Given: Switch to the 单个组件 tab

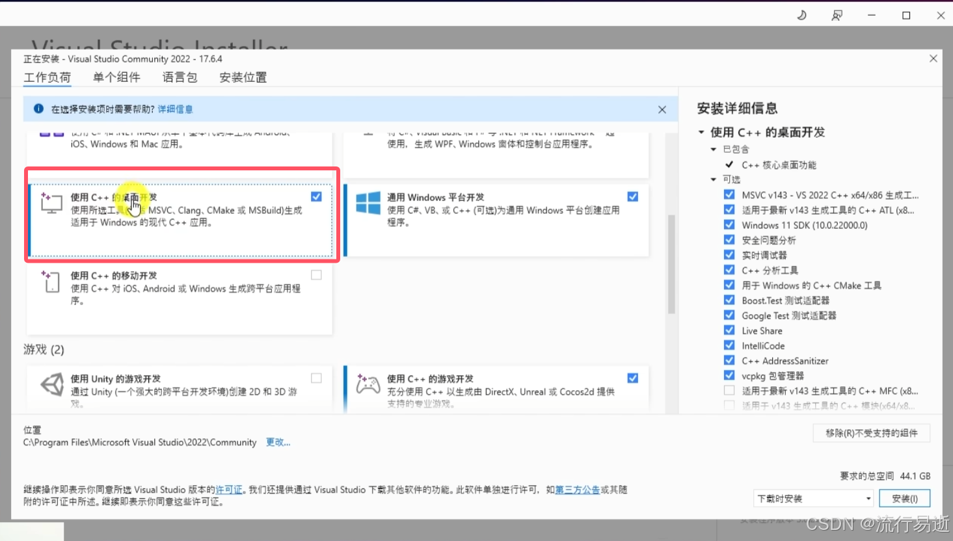Looking at the screenshot, I should 116,77.
